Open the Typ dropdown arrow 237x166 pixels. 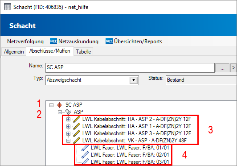click(134, 80)
